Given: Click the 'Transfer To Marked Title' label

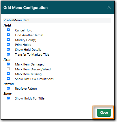Looking at the screenshot, I should (32, 55).
